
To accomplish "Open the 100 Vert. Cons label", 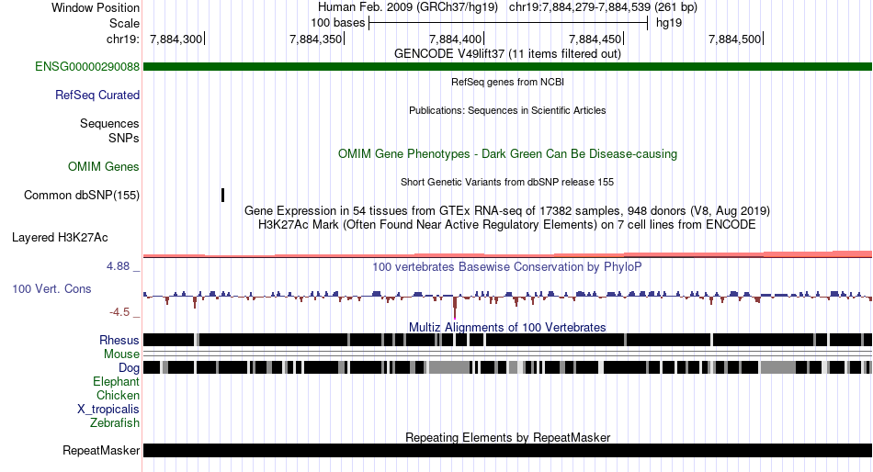I will [51, 289].
